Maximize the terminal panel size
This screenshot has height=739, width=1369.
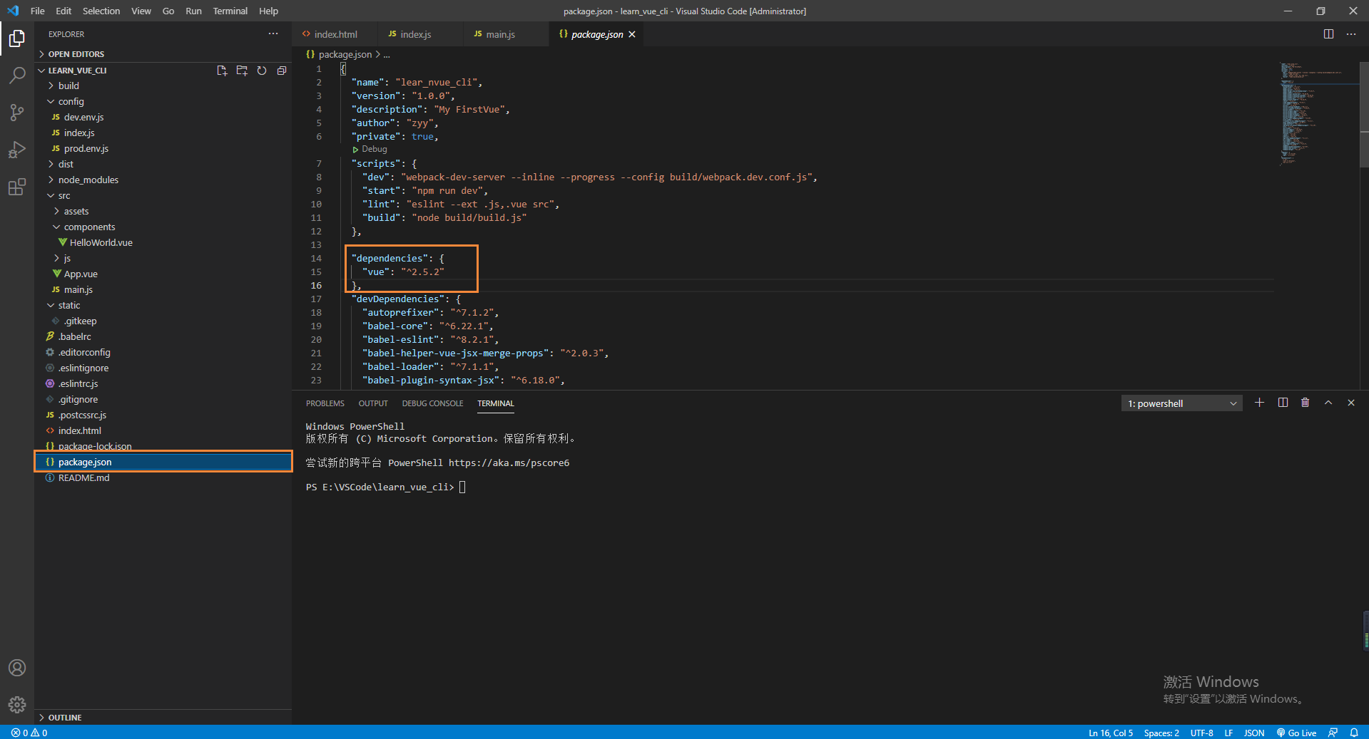point(1328,403)
